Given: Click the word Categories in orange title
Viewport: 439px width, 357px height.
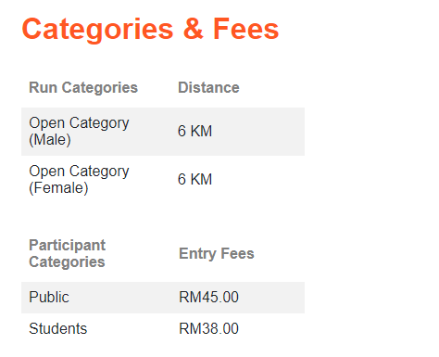Looking at the screenshot, I should pos(98,30).
